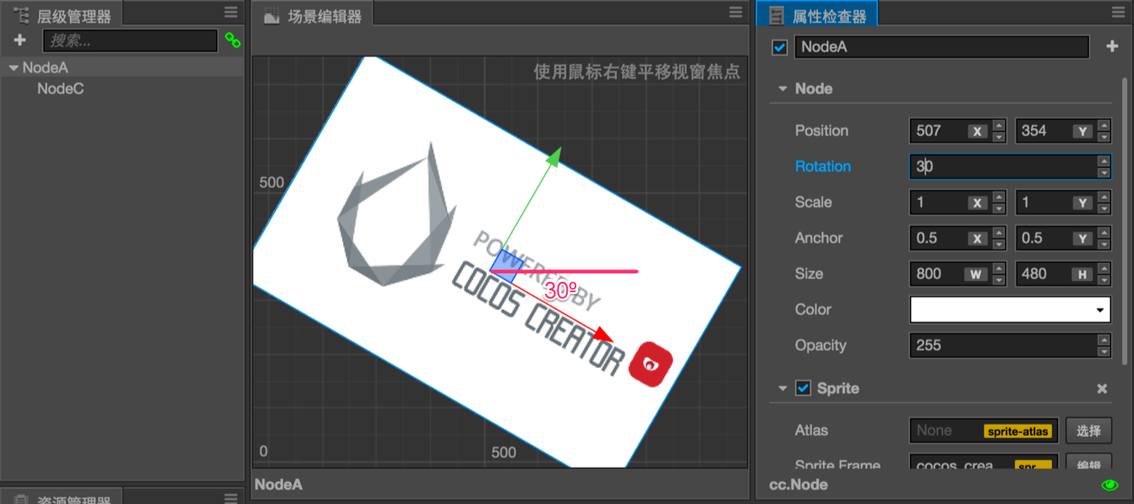
Task: Remove the Sprite component with the X
Action: [1102, 388]
